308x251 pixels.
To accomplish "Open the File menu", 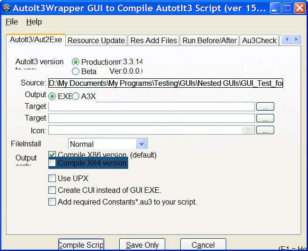I will (12, 22).
